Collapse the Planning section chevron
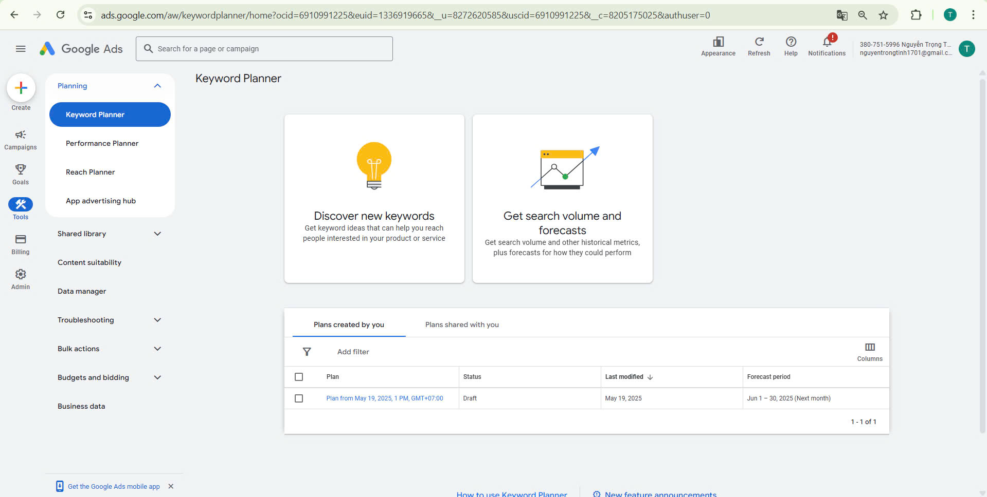The width and height of the screenshot is (987, 497). [x=157, y=86]
